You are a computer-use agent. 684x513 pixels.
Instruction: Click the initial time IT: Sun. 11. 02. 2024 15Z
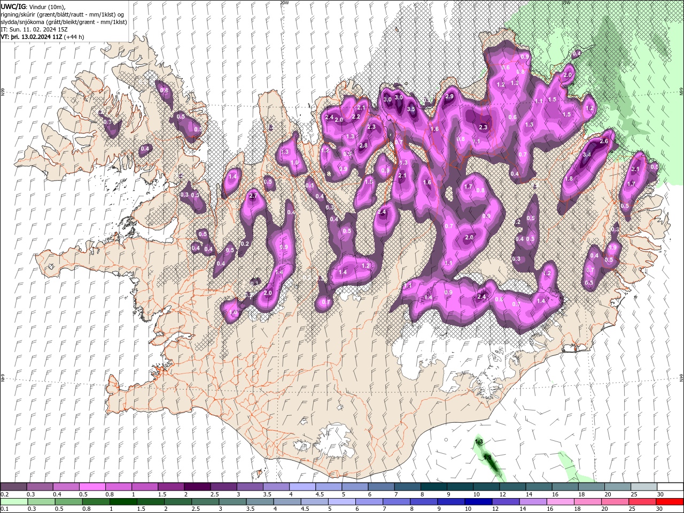coord(34,29)
